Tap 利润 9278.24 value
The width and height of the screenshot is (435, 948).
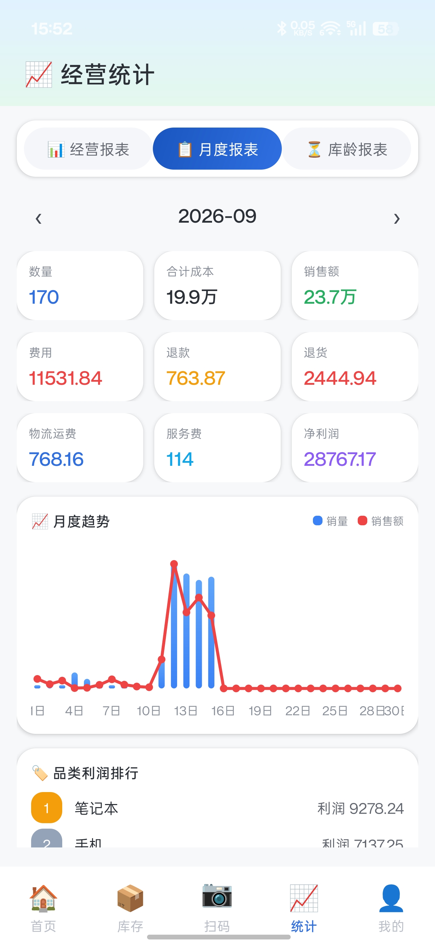click(361, 808)
